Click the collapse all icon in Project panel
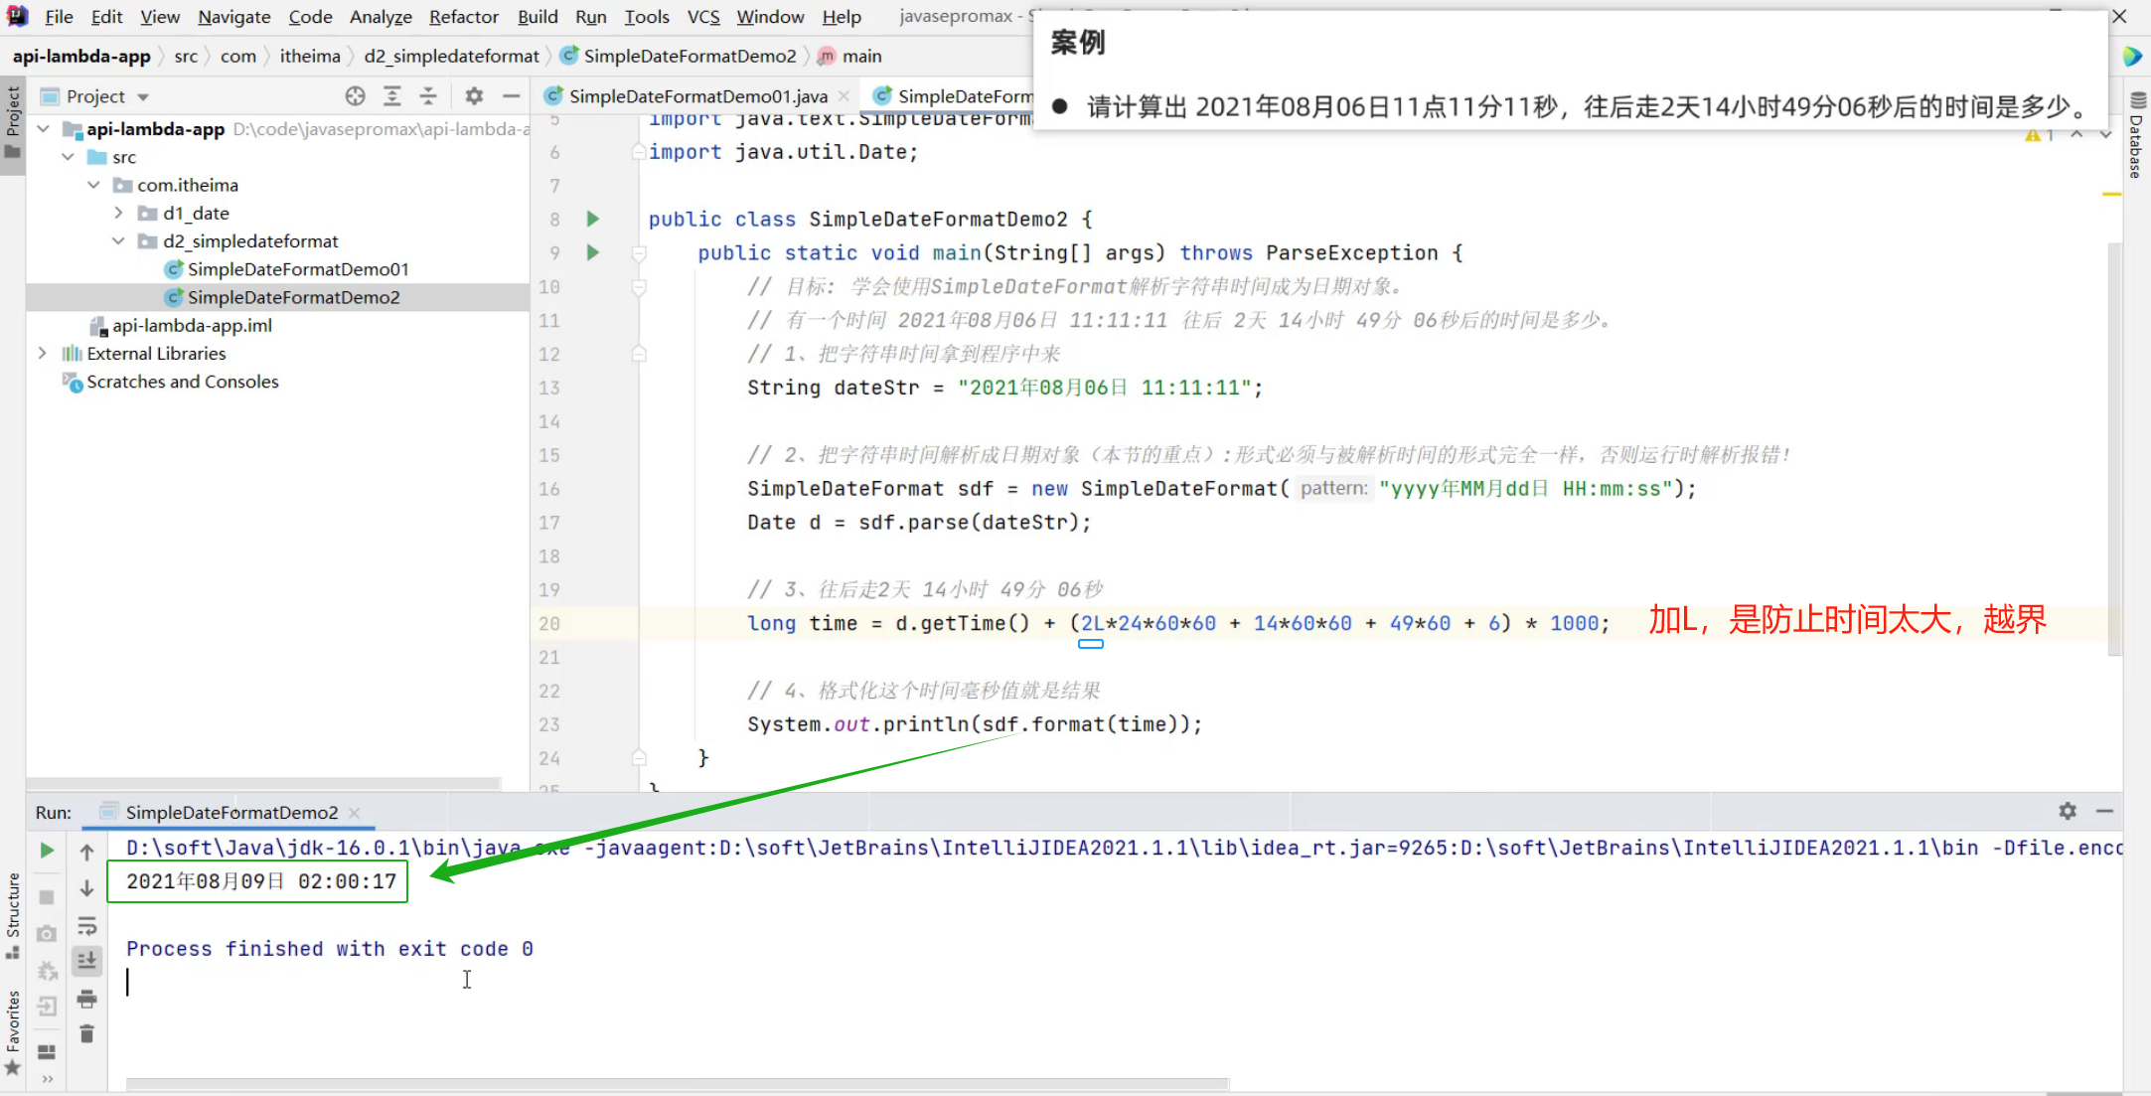Screen dimensions: 2151x1096 click(428, 96)
